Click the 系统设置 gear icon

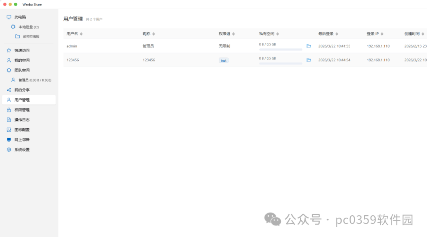(x=9, y=150)
